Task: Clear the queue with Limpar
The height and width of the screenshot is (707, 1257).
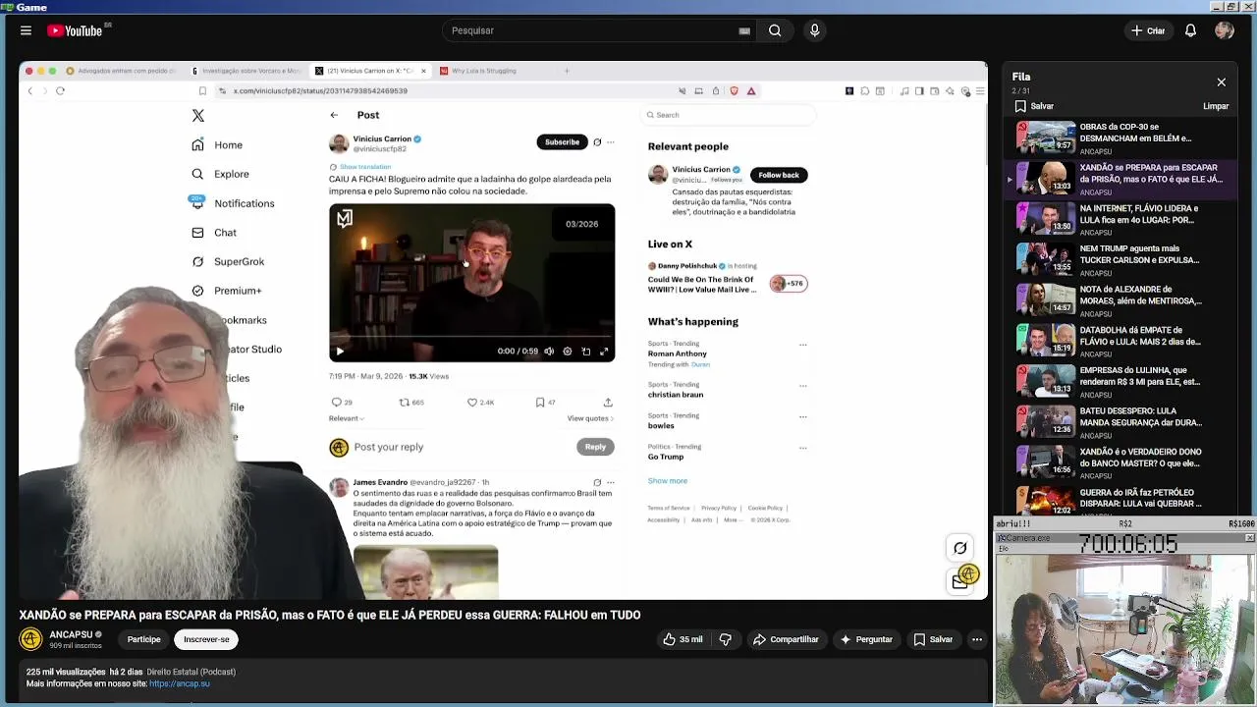Action: click(x=1216, y=106)
